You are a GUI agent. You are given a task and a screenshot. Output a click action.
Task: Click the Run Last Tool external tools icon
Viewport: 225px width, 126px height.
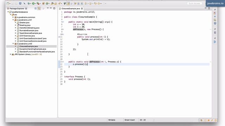click(38, 3)
